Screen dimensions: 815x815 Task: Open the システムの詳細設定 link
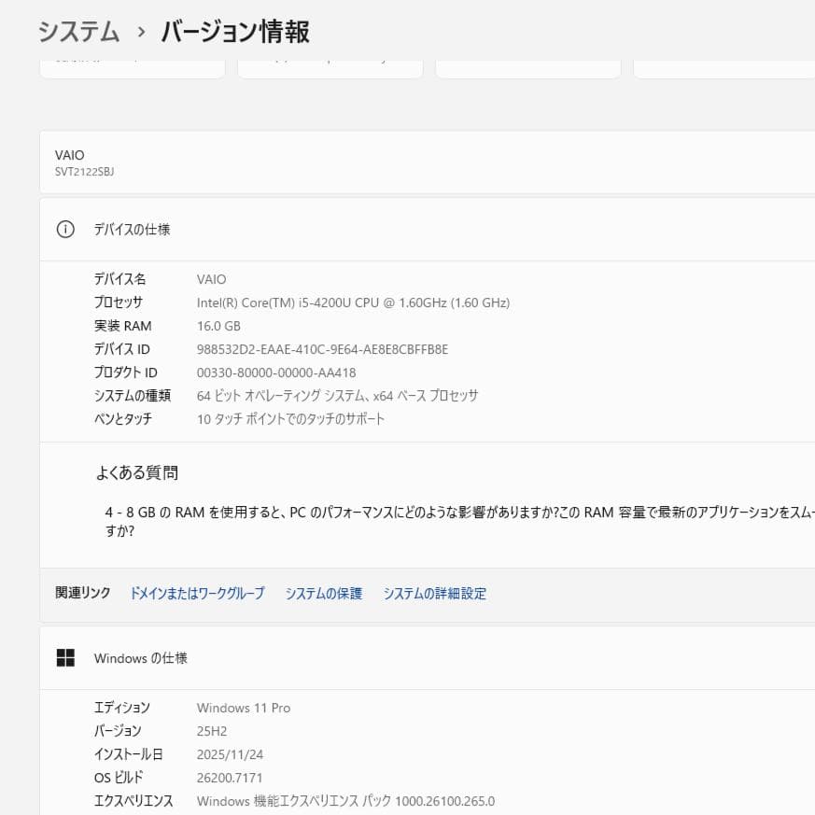tap(435, 593)
